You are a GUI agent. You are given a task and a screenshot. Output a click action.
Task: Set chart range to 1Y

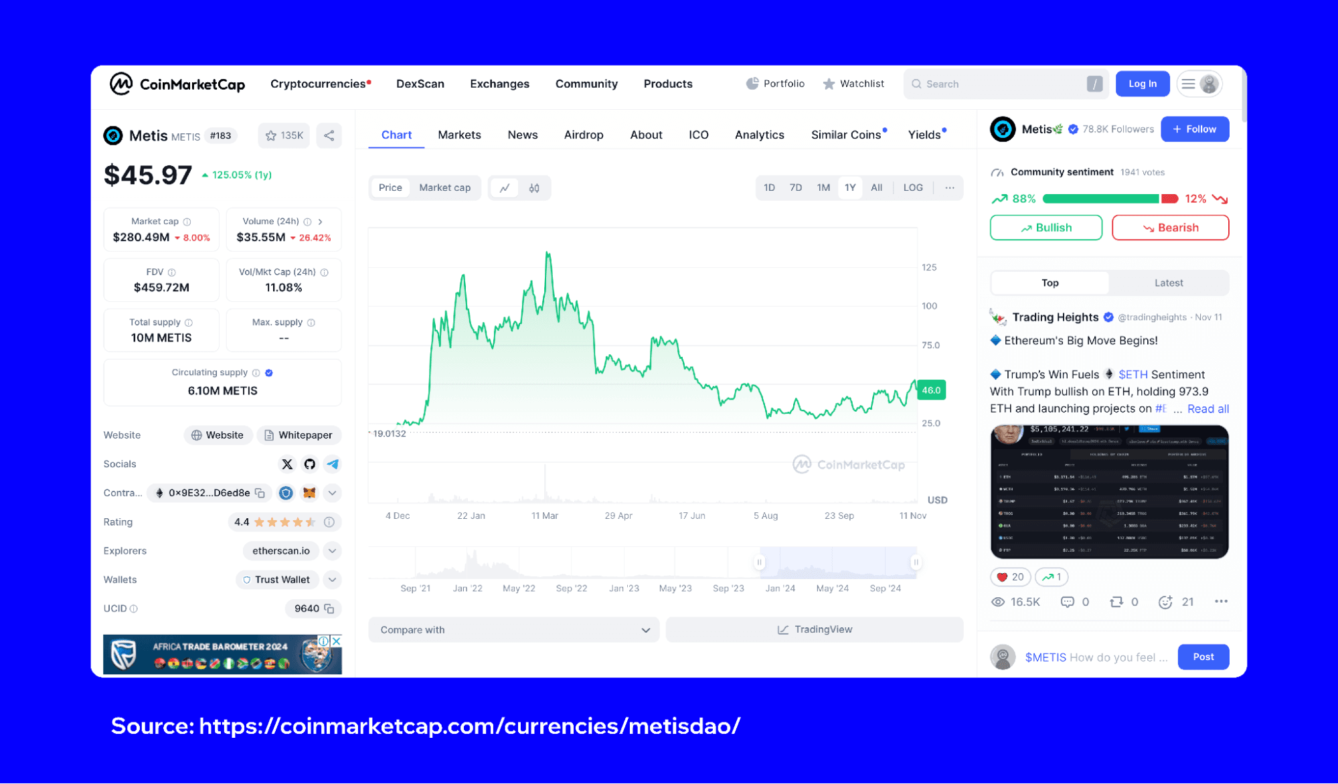pos(850,188)
